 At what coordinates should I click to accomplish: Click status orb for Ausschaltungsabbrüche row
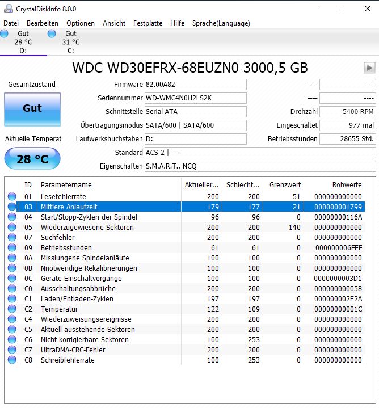click(12, 288)
